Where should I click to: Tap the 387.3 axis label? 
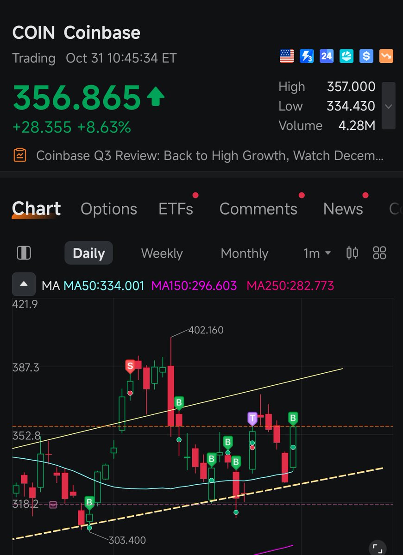pos(26,368)
